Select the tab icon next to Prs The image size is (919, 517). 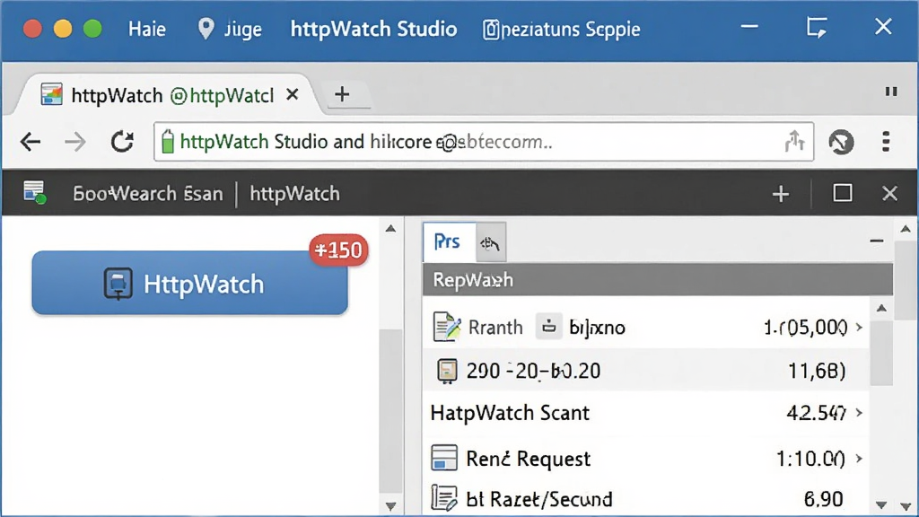[x=490, y=242]
